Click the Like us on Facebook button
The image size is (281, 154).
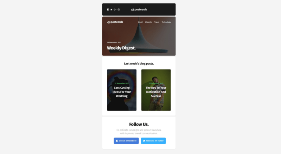tap(126, 141)
